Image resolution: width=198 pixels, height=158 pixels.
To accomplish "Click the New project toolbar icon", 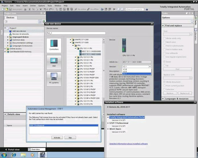I will pyautogui.click(x=3, y=9).
